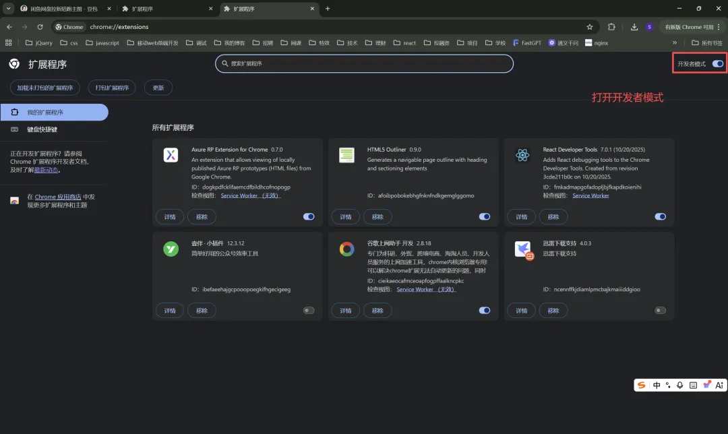
Task: Expand the bookmarks overflow chevron
Action: tap(675, 42)
